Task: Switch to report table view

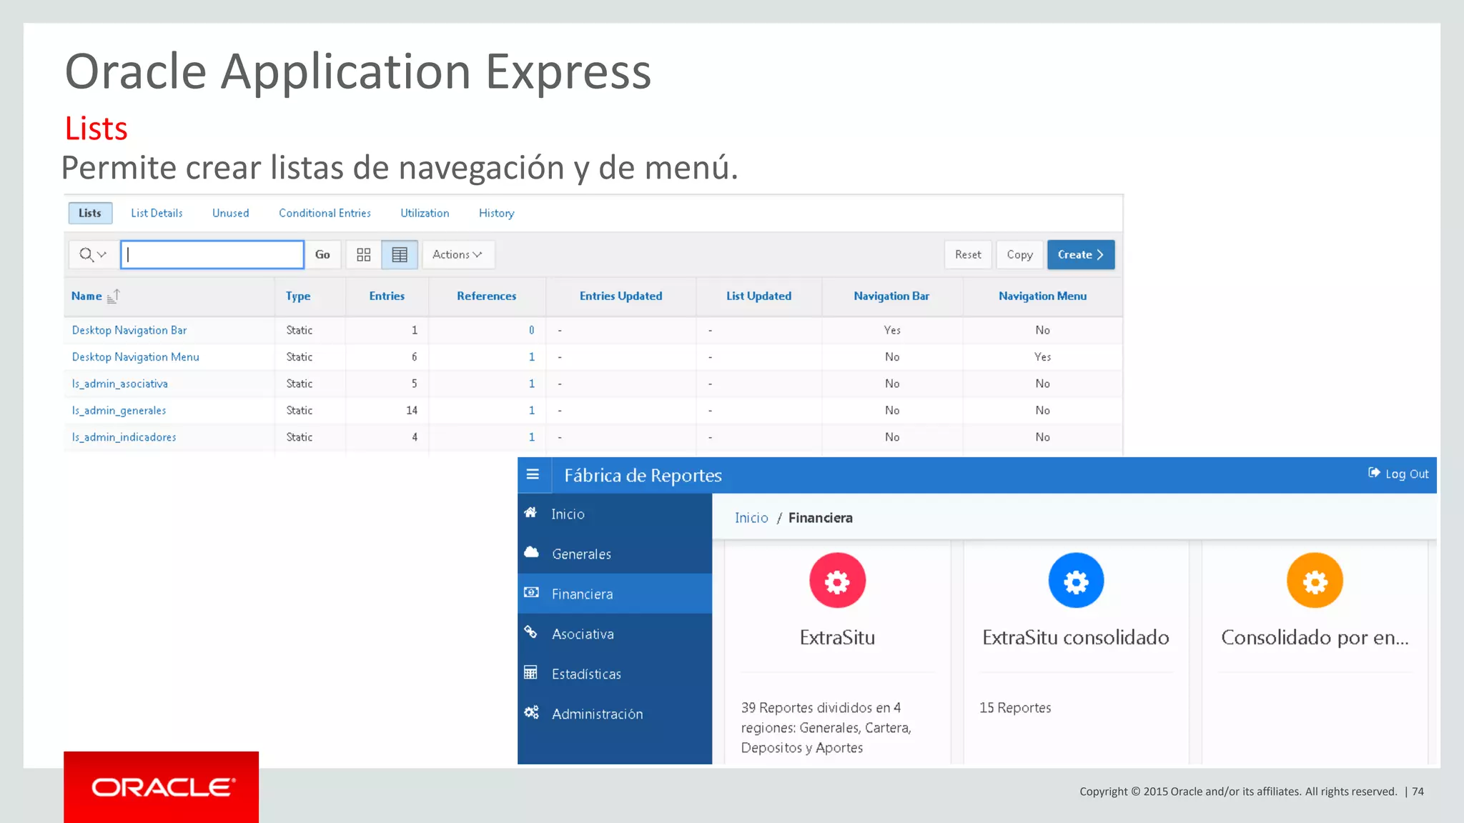Action: coord(400,254)
